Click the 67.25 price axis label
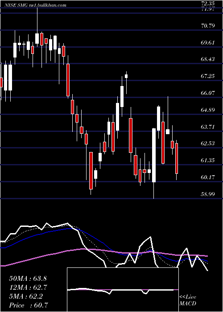Viewport: 223px width, 312px height. click(208, 76)
